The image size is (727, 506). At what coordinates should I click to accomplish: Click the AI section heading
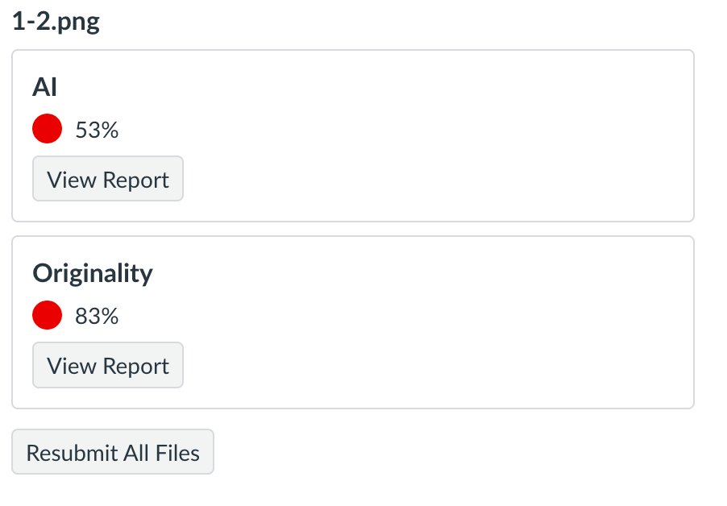tap(45, 86)
